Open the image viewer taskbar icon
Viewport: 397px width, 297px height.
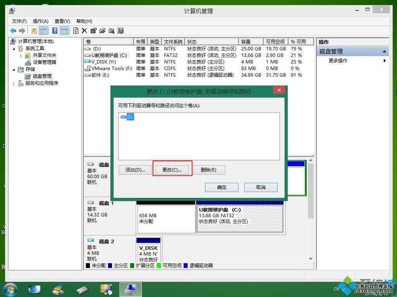click(x=106, y=290)
